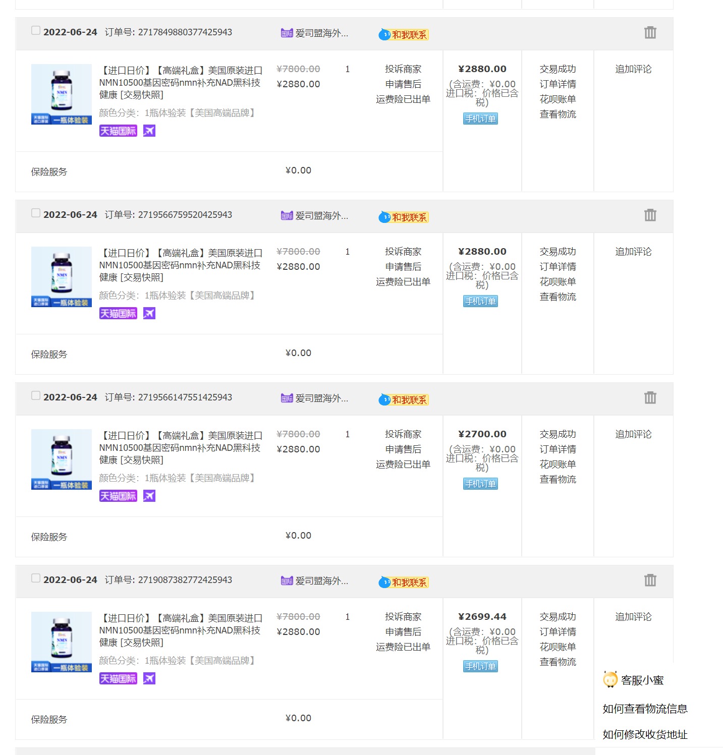Check the checkbox for the first order
Image resolution: width=723 pixels, height=755 pixels.
[35, 30]
